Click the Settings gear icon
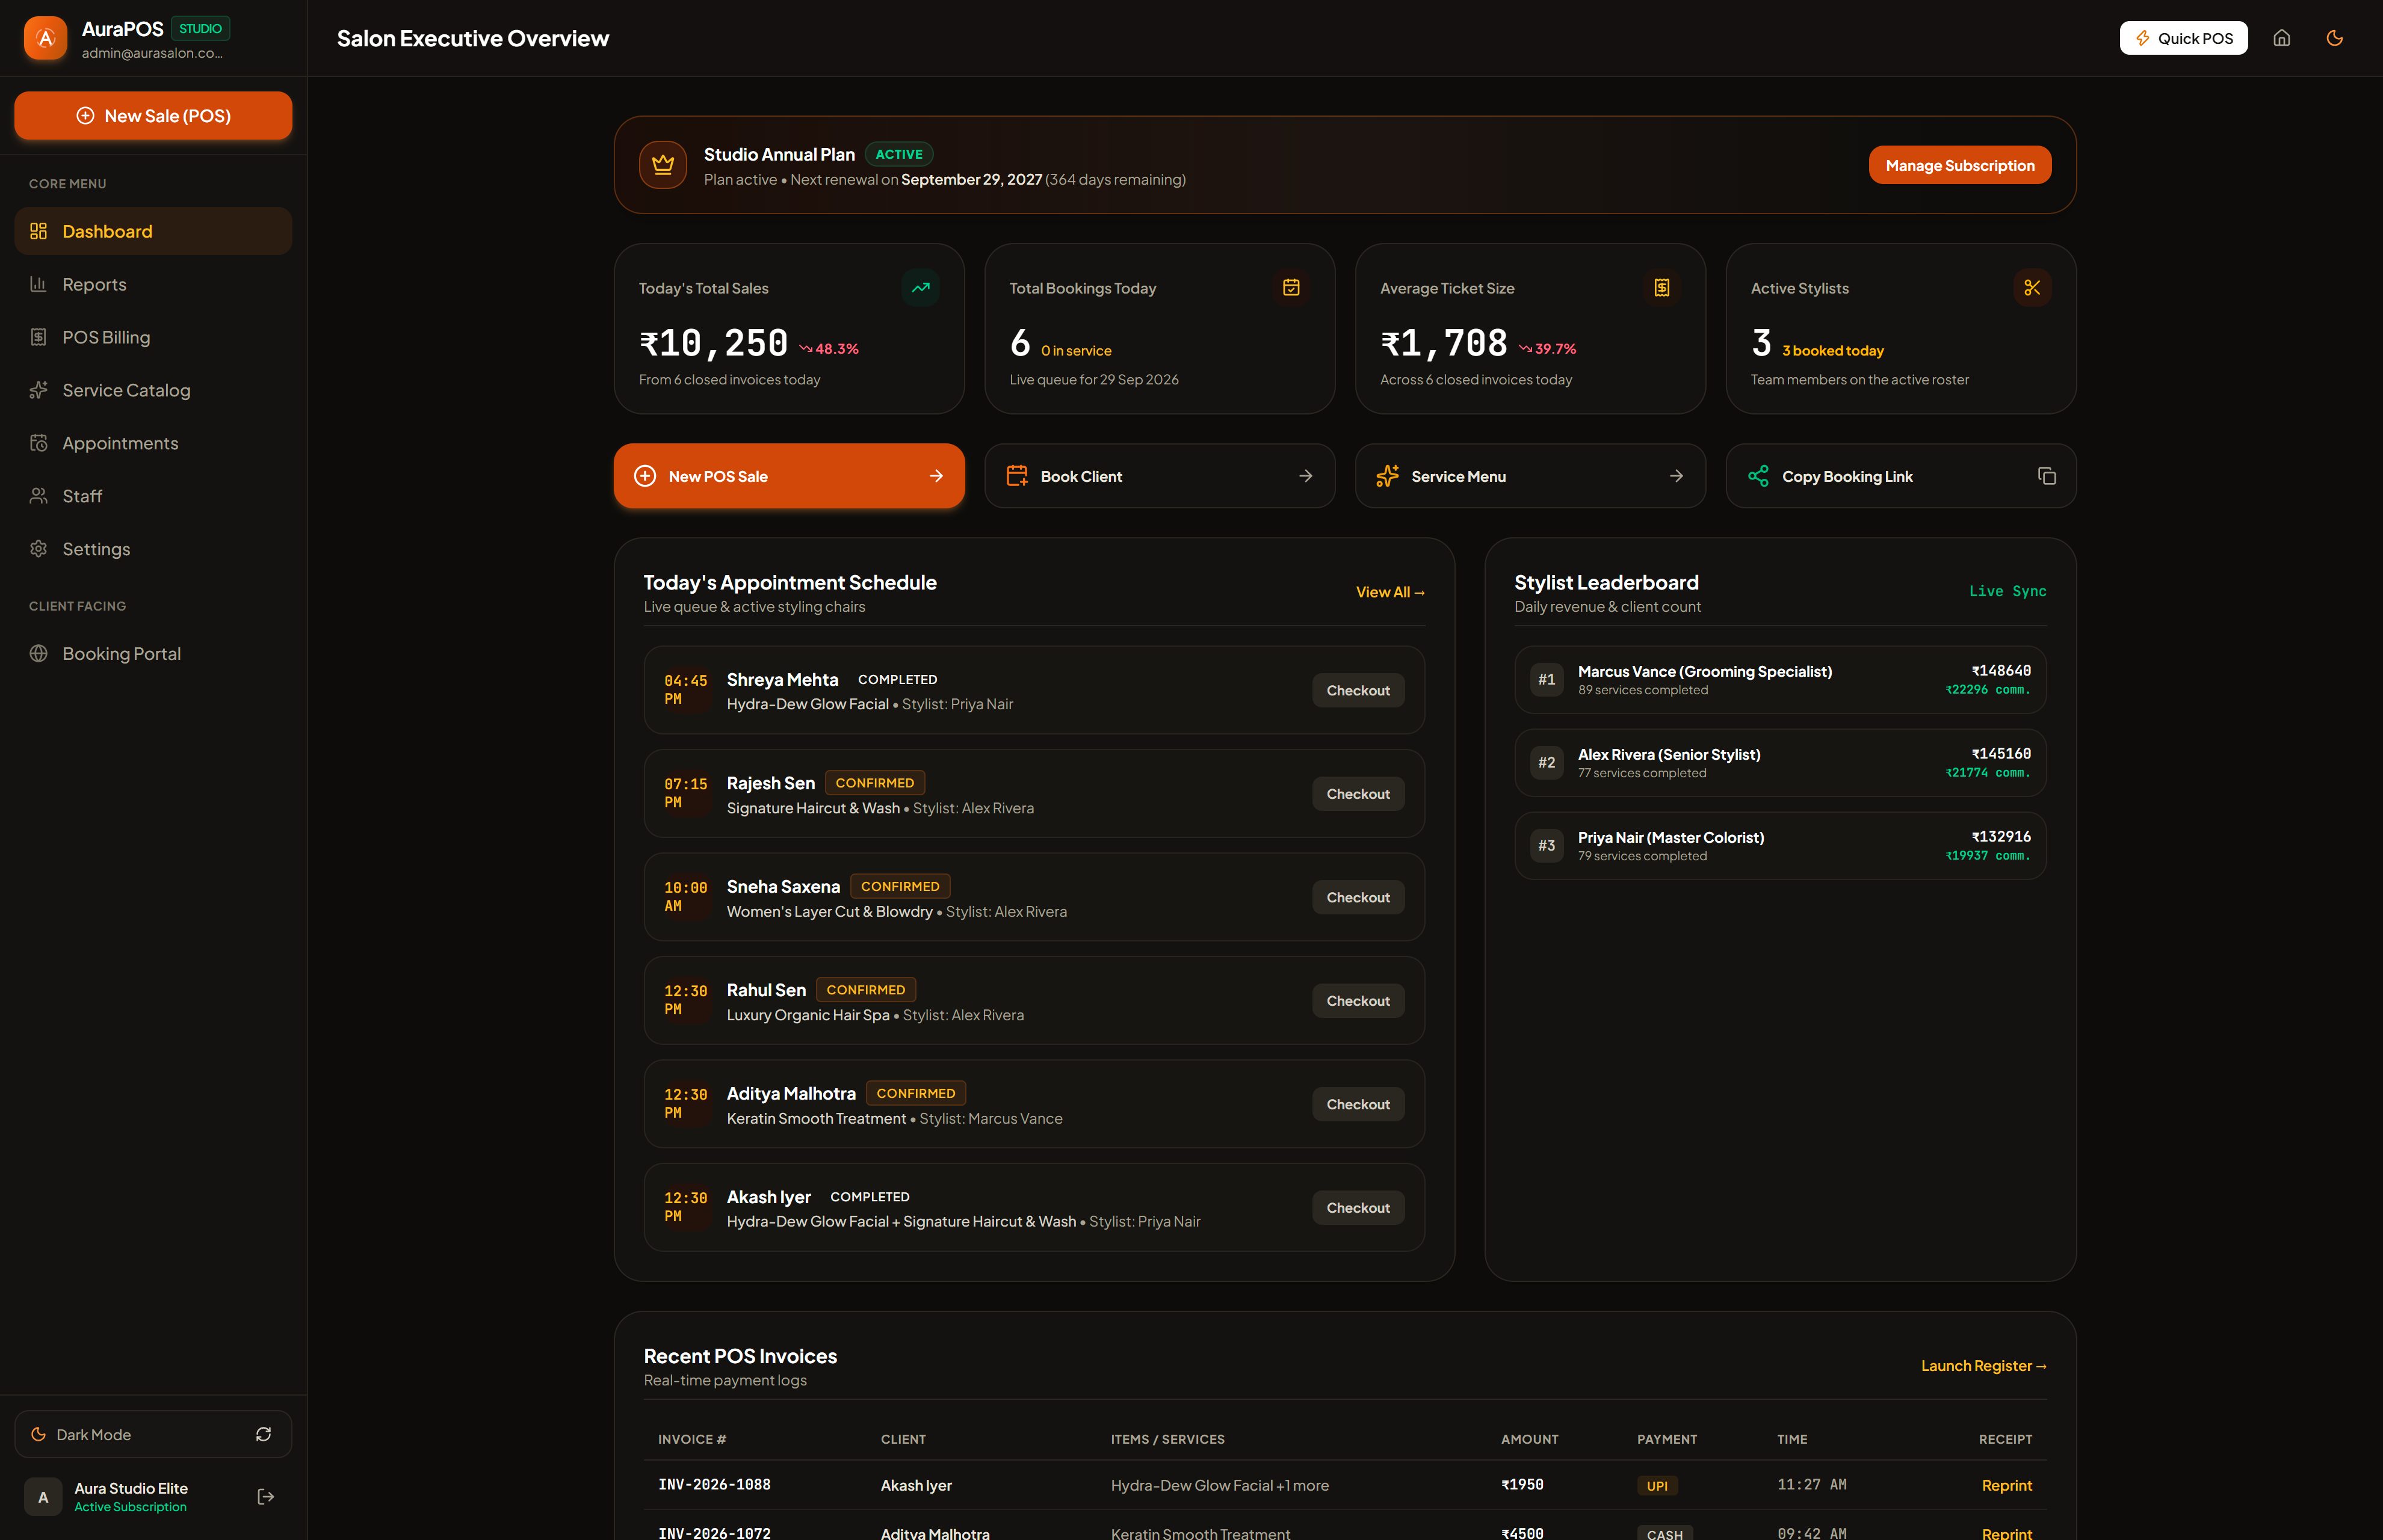Image resolution: width=2383 pixels, height=1540 pixels. point(38,549)
